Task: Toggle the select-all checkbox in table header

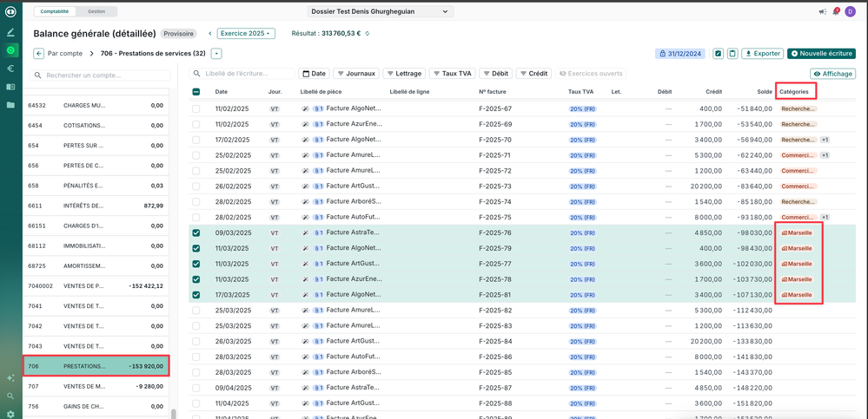Action: pyautogui.click(x=196, y=92)
